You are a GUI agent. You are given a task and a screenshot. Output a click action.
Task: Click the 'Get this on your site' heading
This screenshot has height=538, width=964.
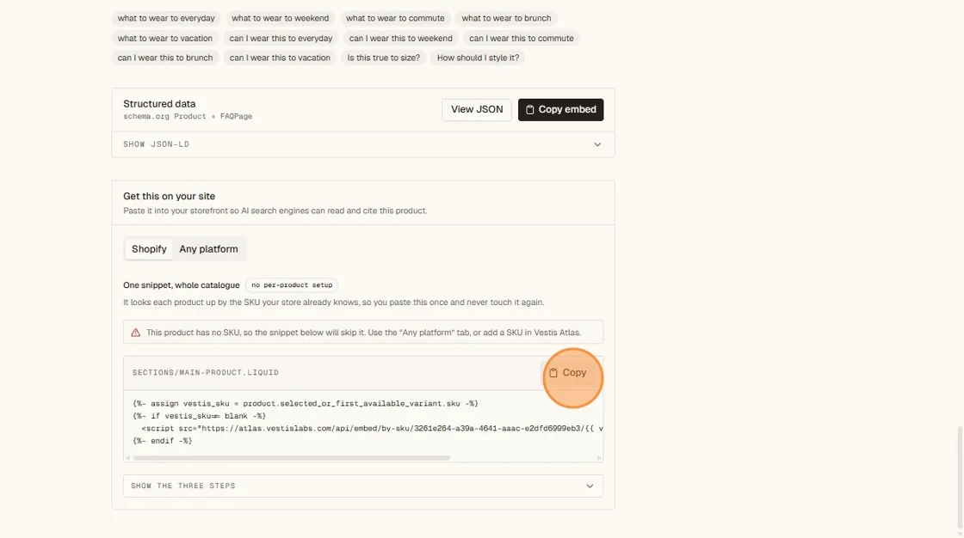(169, 196)
